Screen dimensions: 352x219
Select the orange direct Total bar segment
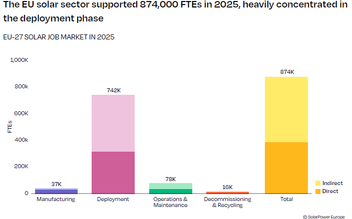[x=286, y=168]
